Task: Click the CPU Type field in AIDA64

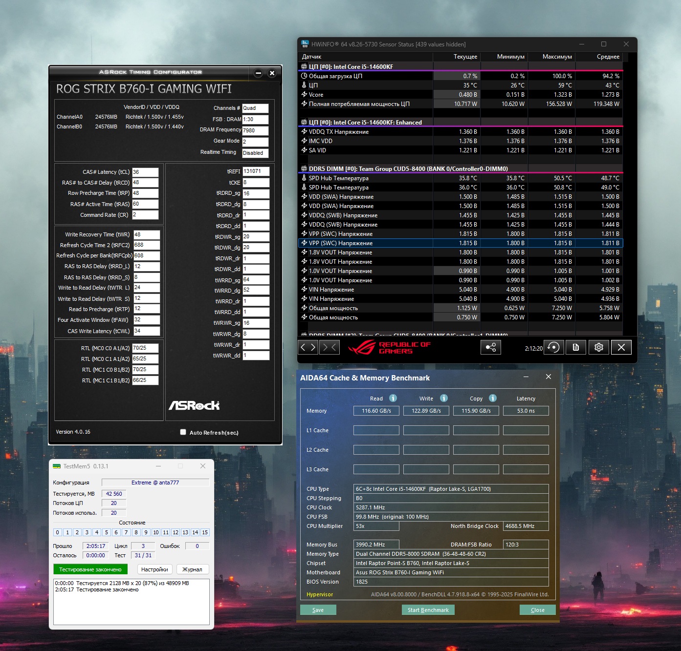Action: click(x=451, y=489)
